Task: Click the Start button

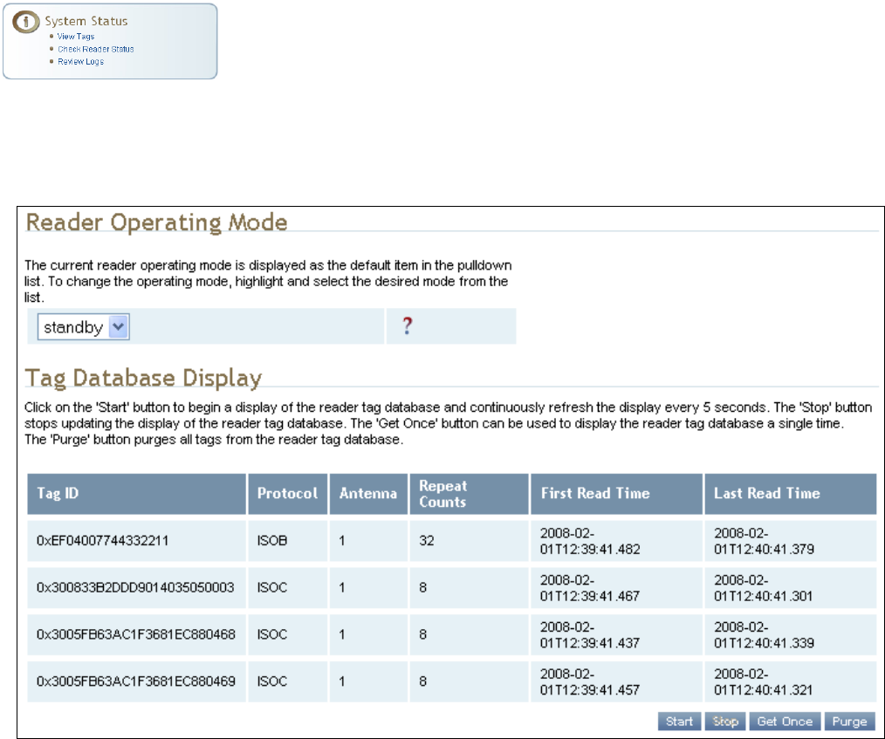Action: click(x=680, y=722)
